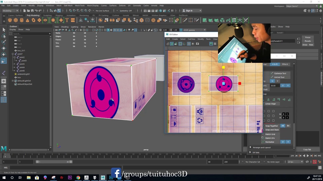Click the checker map icon in UV Editor

point(215,44)
